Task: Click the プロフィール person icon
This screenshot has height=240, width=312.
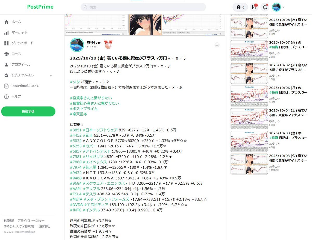Action: point(6,65)
